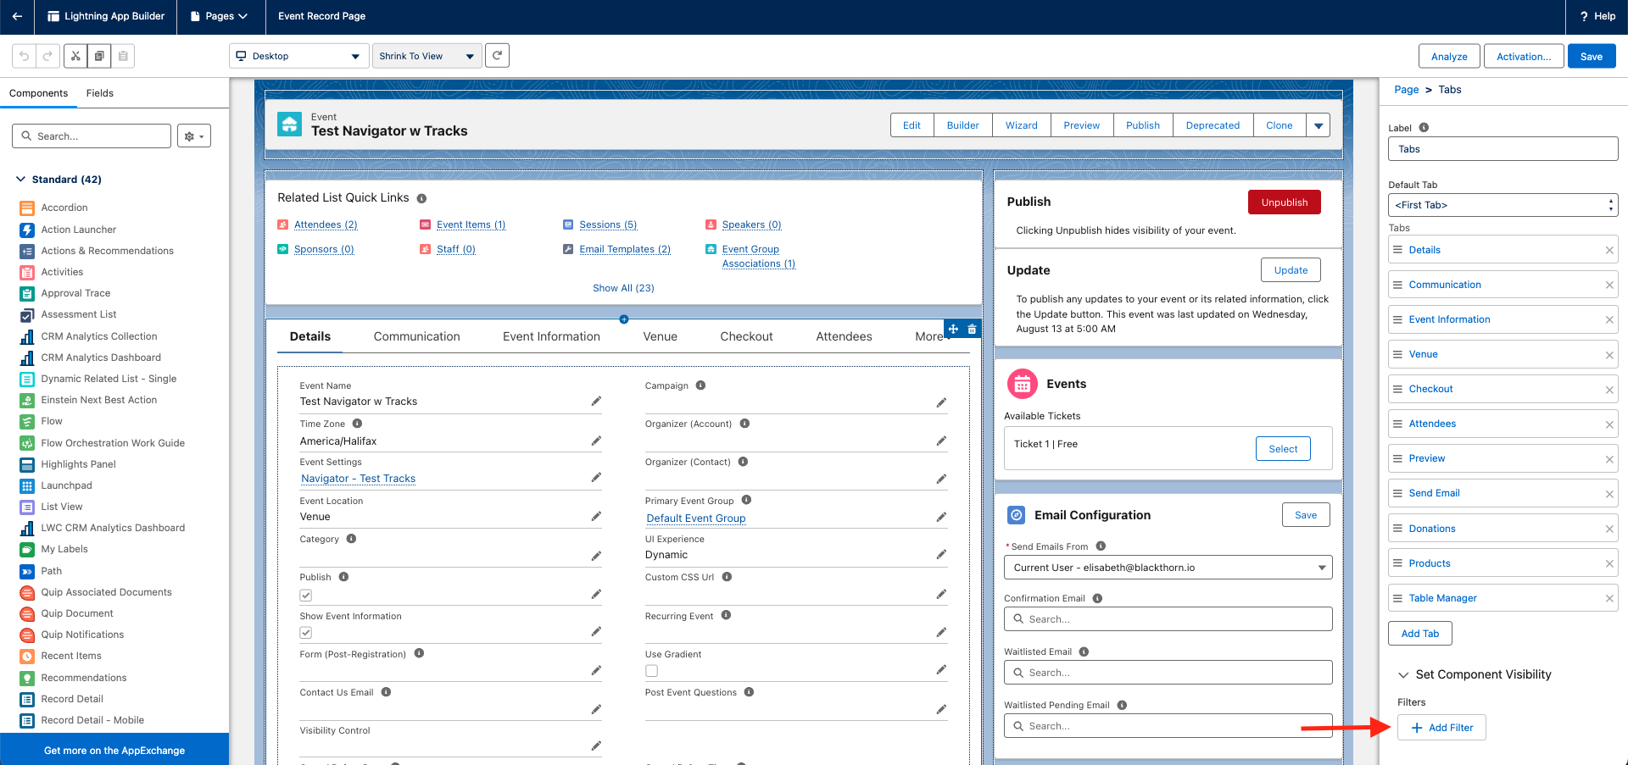Open the Event Information tab
This screenshot has height=765, width=1628.
click(551, 336)
